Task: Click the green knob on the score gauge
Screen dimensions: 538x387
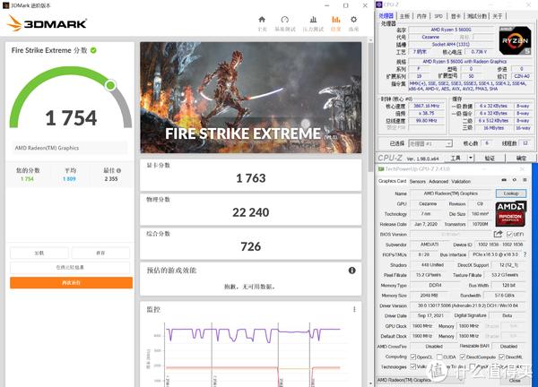Action: pyautogui.click(x=110, y=85)
